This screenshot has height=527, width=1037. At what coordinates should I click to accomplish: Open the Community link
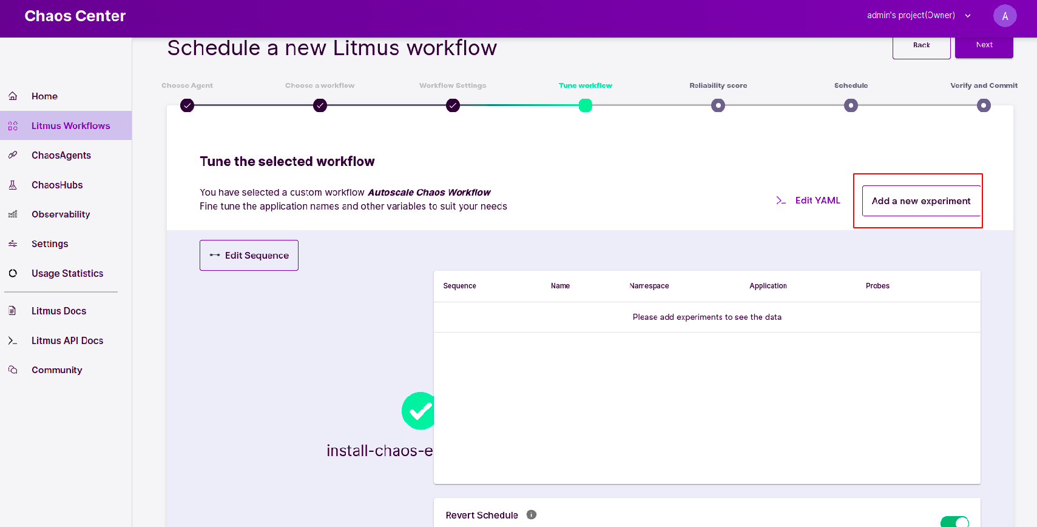[66, 370]
